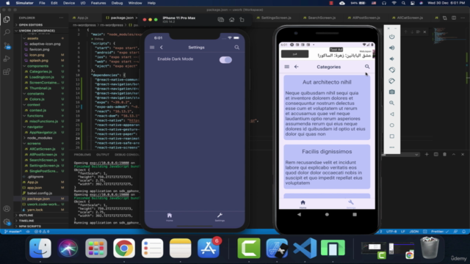Tap search icon in Android Categories header
Image resolution: width=470 pixels, height=264 pixels.
click(x=367, y=67)
